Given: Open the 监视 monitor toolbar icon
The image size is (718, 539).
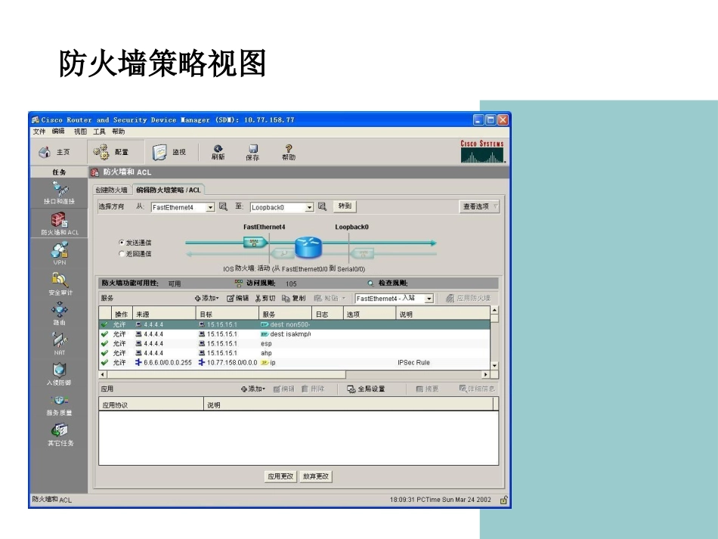Looking at the screenshot, I should click(x=159, y=152).
